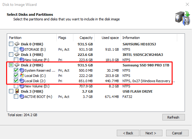
Task: Click the SAMSUNG HD103SJ information text
Action: 139,44
